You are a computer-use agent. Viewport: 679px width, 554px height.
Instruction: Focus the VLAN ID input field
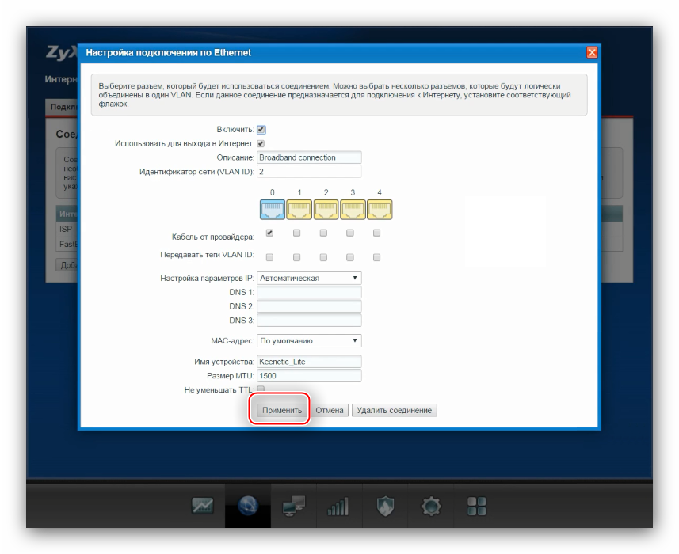coord(309,172)
